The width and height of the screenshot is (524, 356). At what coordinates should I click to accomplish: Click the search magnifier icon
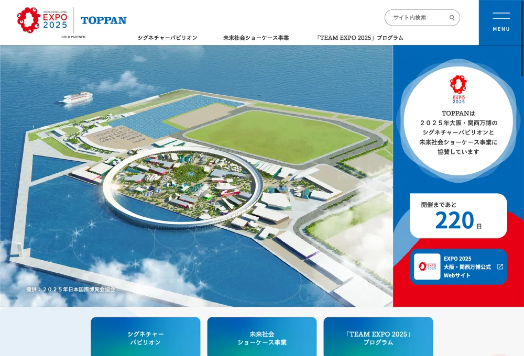click(x=452, y=18)
